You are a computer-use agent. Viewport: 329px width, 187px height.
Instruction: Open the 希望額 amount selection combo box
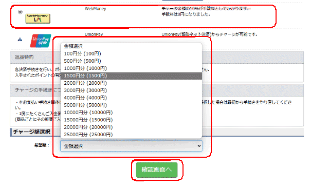click(x=131, y=146)
